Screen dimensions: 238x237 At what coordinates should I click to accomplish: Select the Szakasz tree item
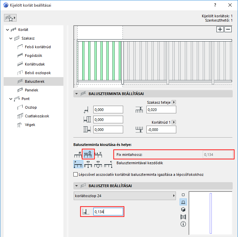(x=28, y=38)
